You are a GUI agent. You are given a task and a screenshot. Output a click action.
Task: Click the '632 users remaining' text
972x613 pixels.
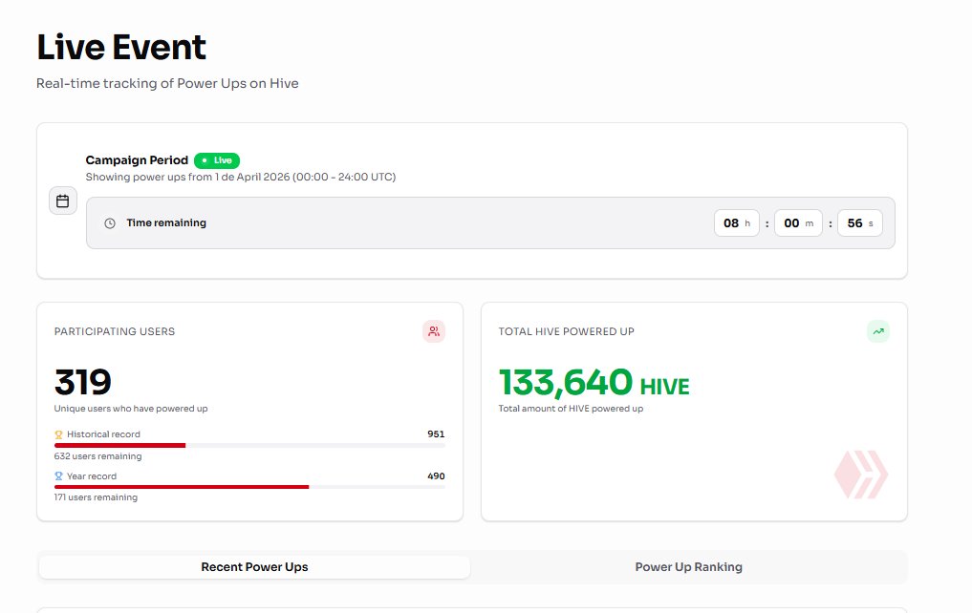97,456
